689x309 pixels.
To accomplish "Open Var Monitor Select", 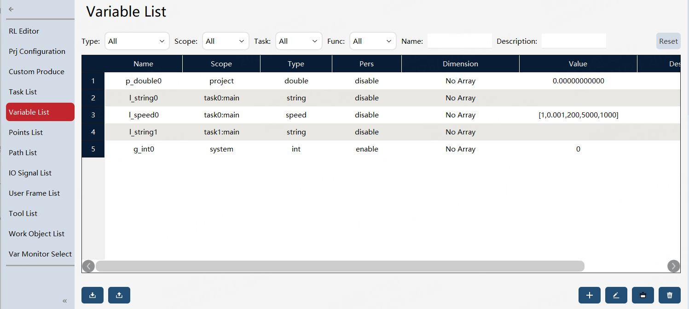I will coord(40,254).
